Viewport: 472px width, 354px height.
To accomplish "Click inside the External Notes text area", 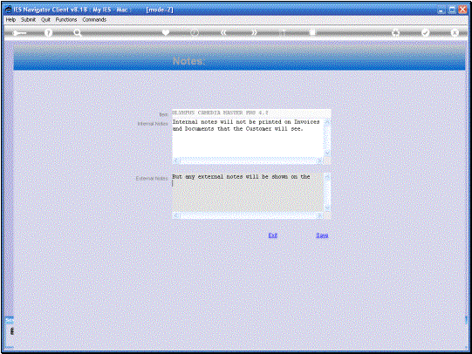I will [248, 193].
